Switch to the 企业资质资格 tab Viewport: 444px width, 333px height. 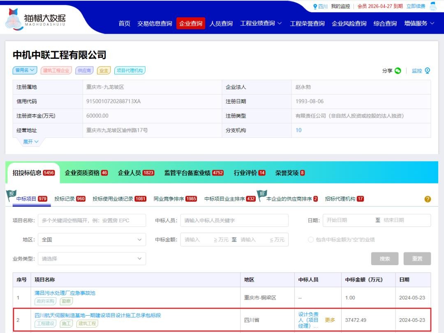[86, 173]
